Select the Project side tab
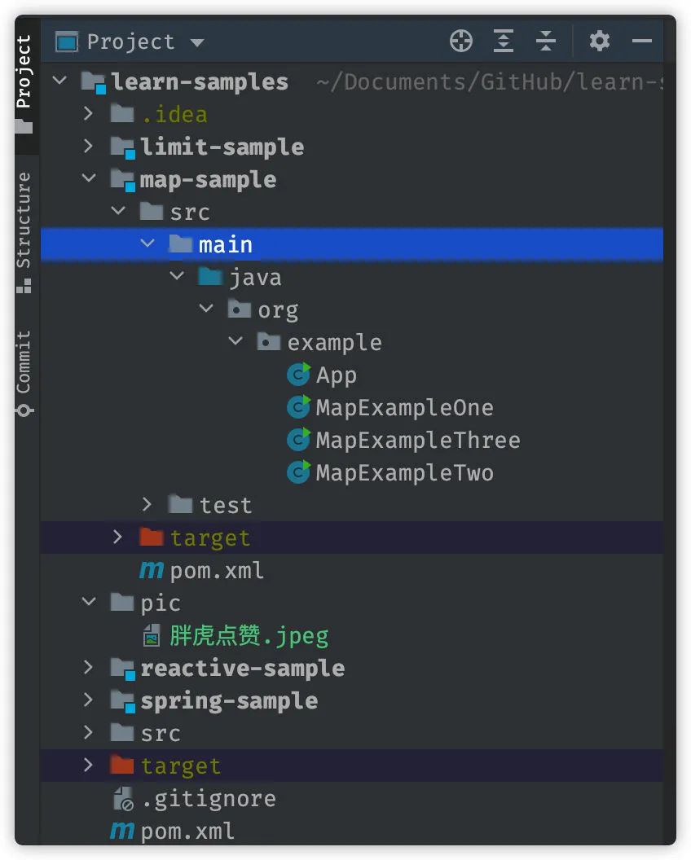This screenshot has width=691, height=860. [24, 81]
